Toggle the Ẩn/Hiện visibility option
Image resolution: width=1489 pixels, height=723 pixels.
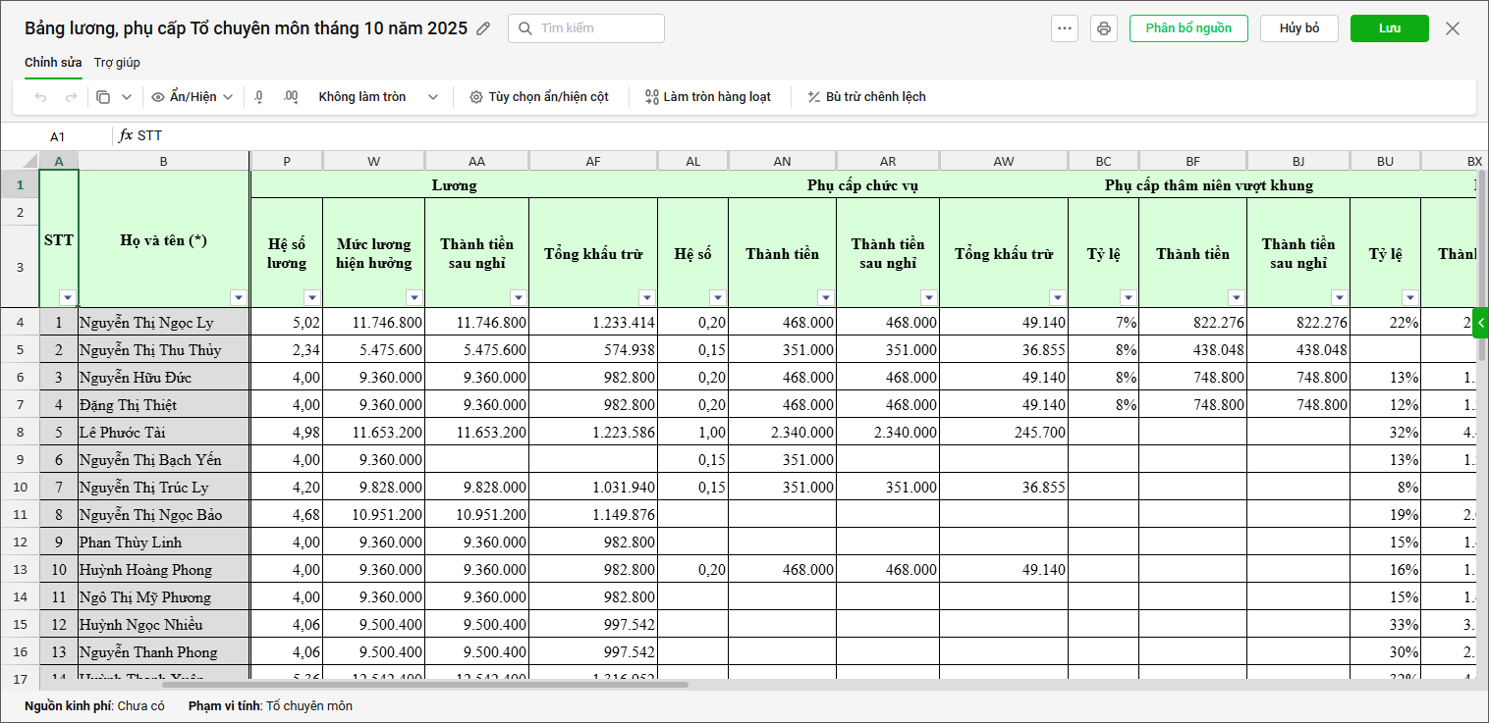[193, 97]
